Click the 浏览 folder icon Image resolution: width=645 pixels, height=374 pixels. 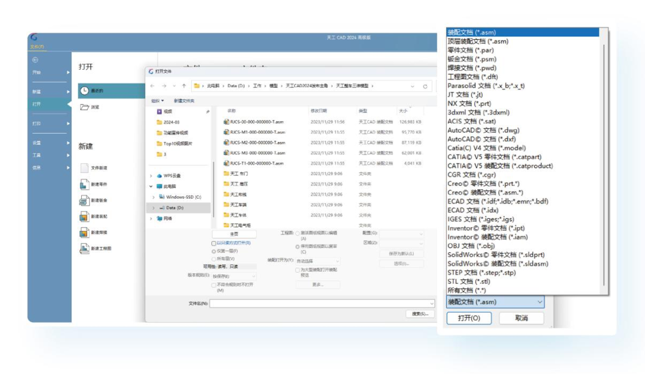pyautogui.click(x=84, y=107)
